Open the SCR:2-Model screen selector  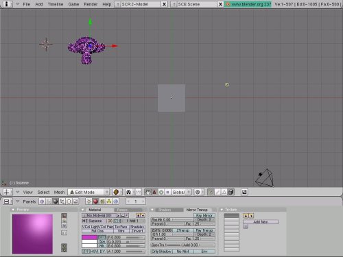click(x=138, y=4)
